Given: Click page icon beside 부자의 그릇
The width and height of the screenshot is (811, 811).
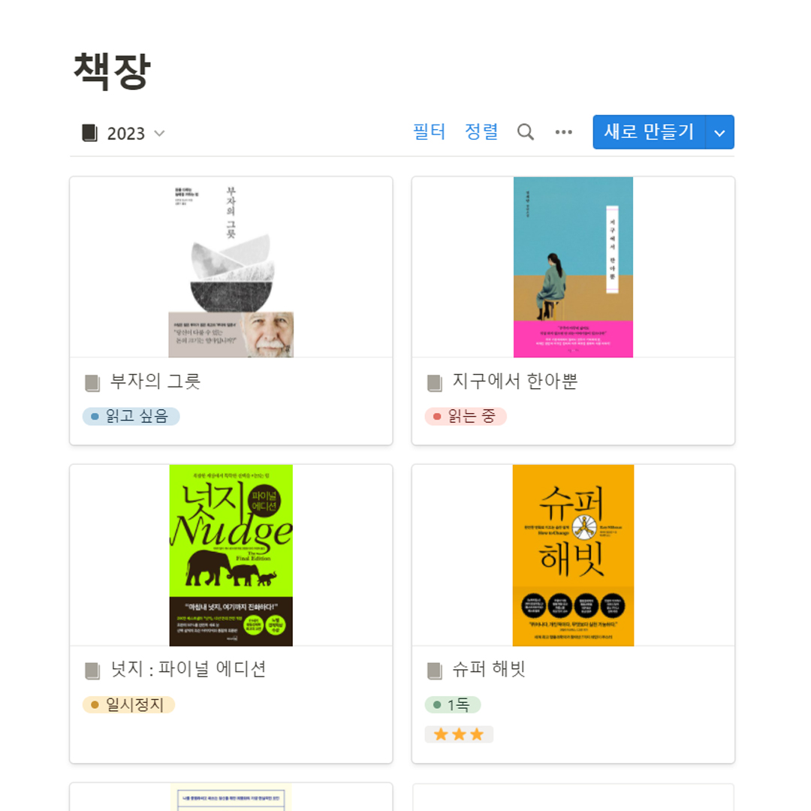Looking at the screenshot, I should 92,383.
